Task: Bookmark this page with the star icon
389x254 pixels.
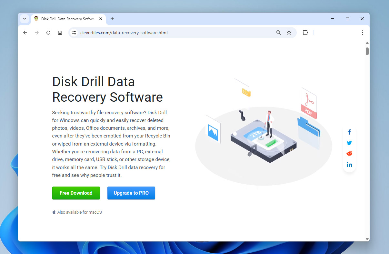Action: pos(289,33)
